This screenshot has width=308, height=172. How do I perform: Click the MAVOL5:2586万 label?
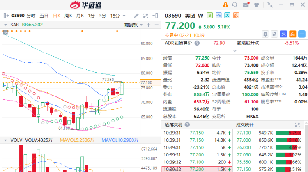click(77, 140)
